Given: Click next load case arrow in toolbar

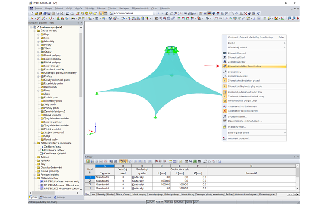Looking at the screenshot, I should pyautogui.click(x=162, y=13).
